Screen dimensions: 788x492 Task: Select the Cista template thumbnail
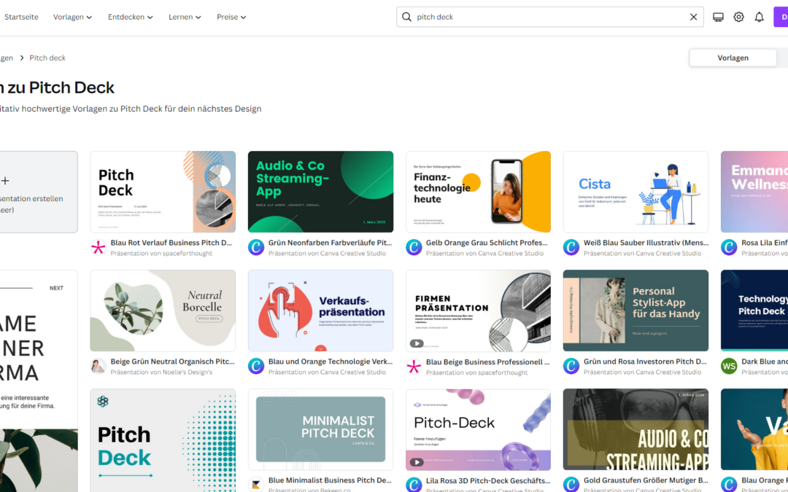[636, 192]
